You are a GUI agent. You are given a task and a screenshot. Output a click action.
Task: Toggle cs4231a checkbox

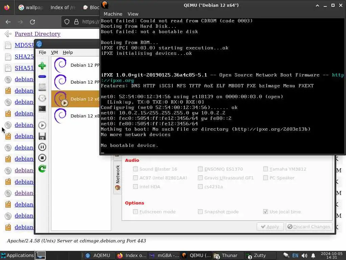200,187
